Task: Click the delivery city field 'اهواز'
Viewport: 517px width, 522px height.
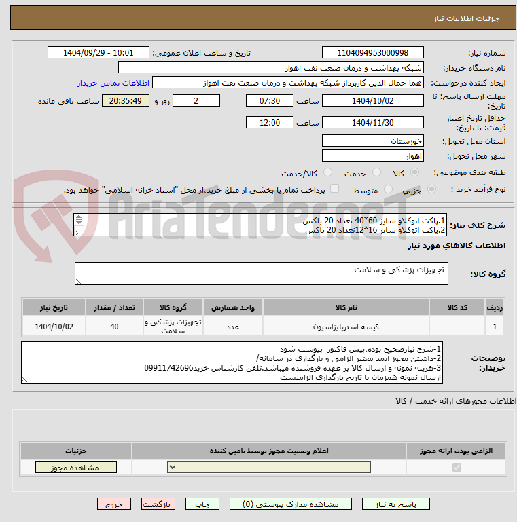Action: [373, 156]
